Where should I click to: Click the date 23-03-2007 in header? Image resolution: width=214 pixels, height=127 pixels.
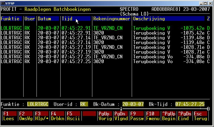(197, 9)
